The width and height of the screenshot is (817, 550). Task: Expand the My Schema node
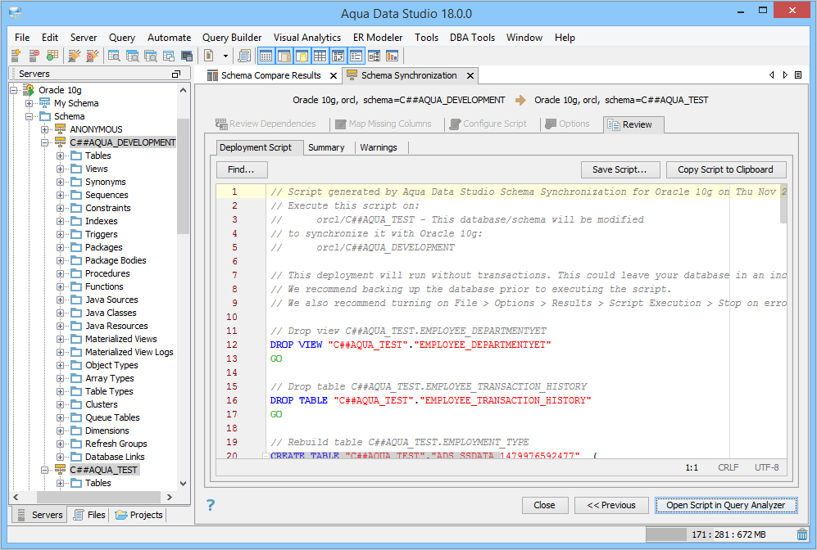[30, 103]
